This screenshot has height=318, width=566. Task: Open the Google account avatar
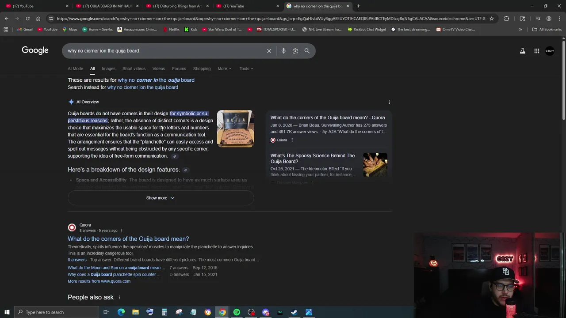click(550, 51)
